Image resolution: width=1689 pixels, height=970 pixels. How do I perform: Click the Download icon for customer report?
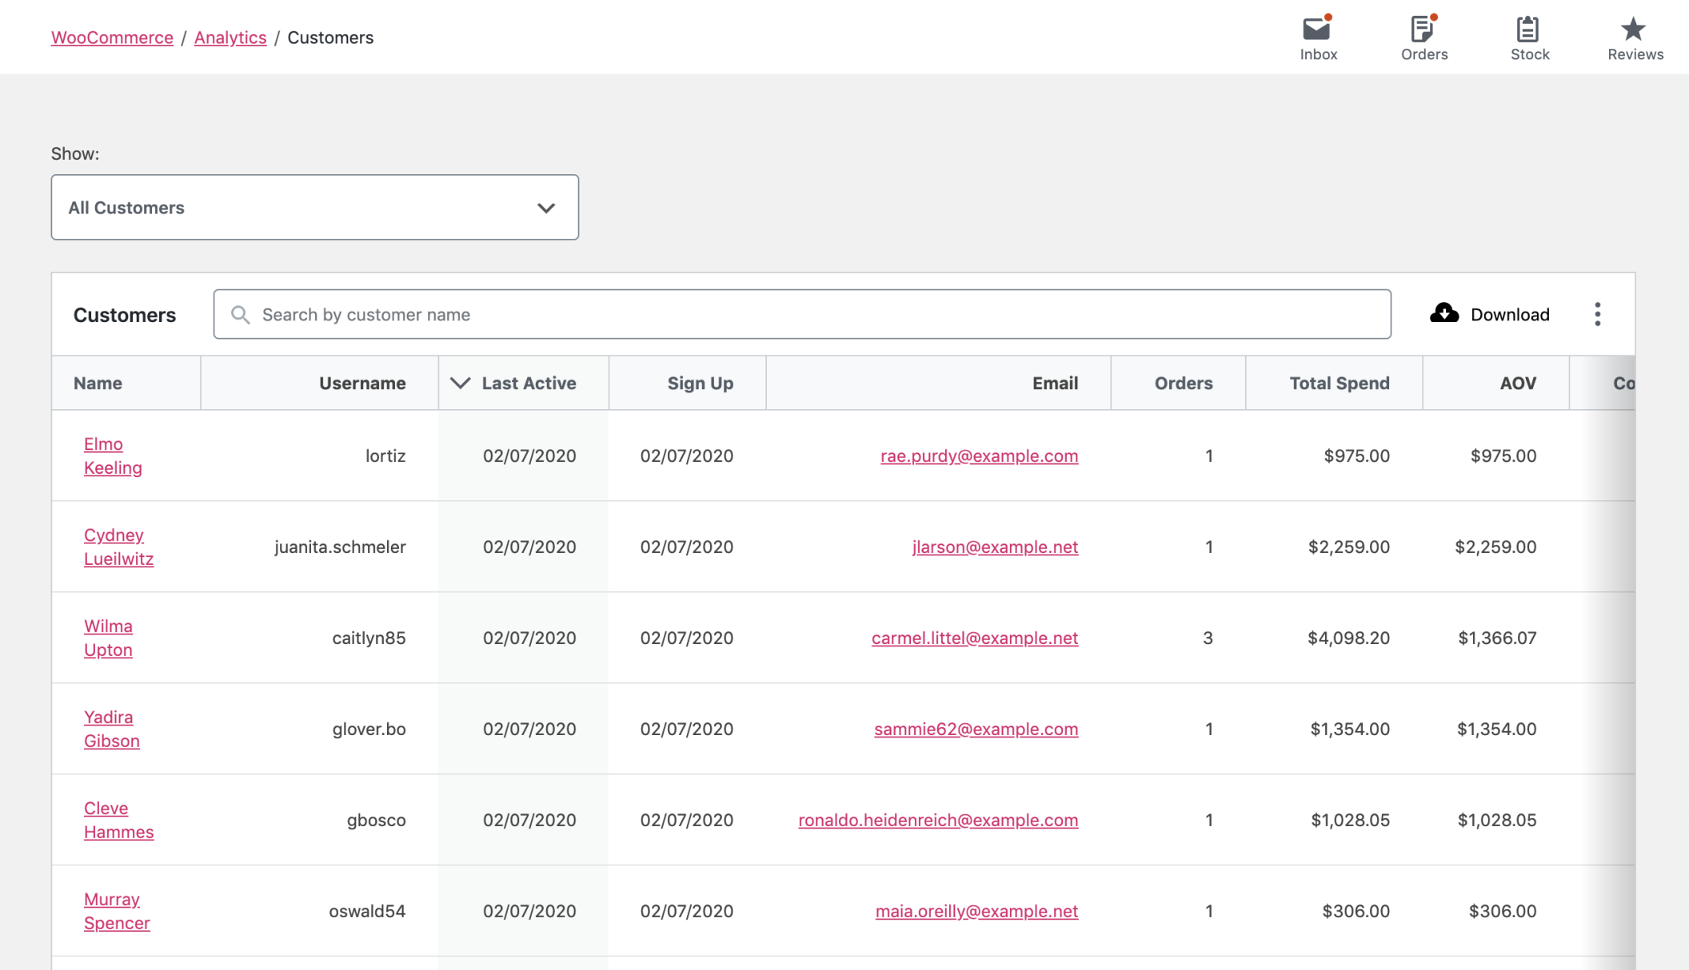tap(1443, 313)
